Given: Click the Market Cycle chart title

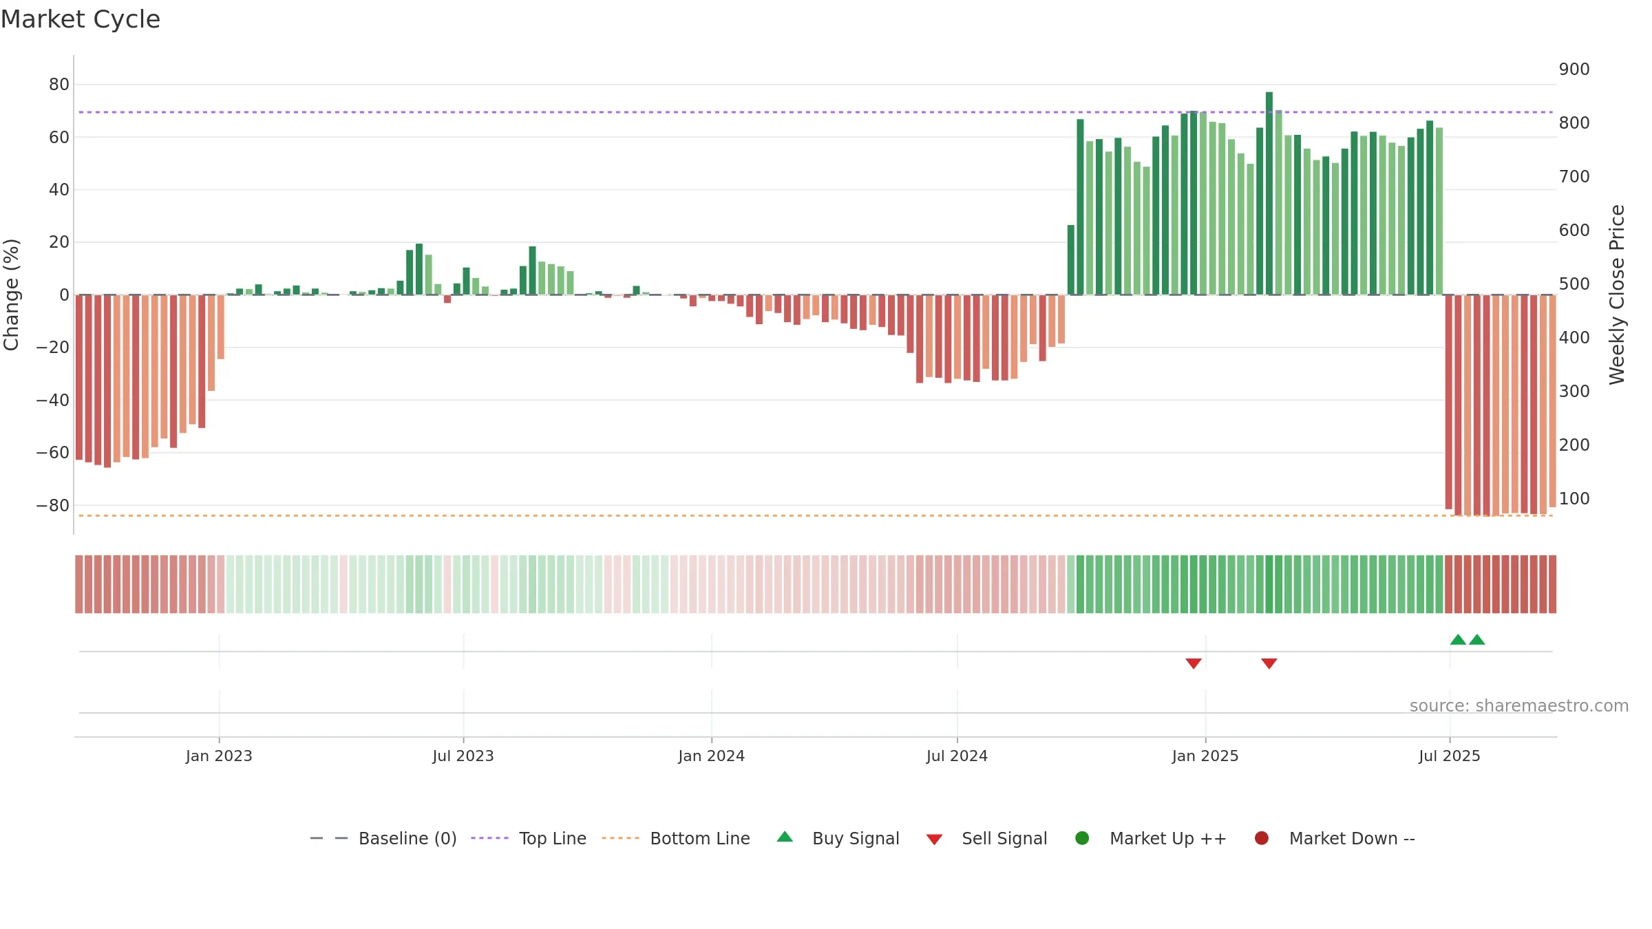Looking at the screenshot, I should click(81, 19).
